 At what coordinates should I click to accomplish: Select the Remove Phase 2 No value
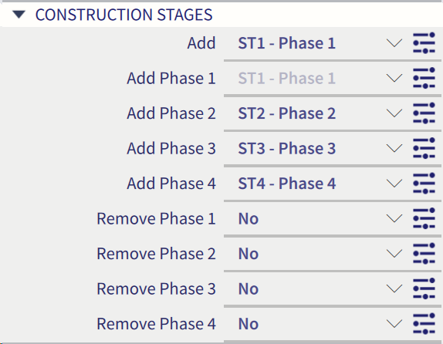pyautogui.click(x=249, y=254)
